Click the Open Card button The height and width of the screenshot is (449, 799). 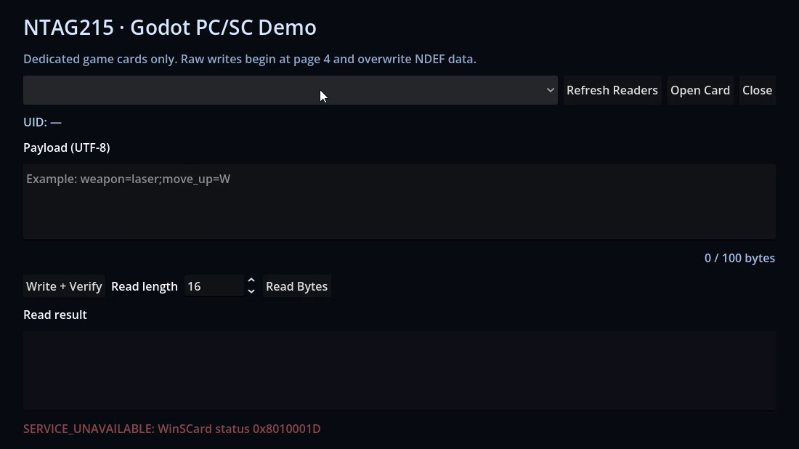[x=700, y=90]
